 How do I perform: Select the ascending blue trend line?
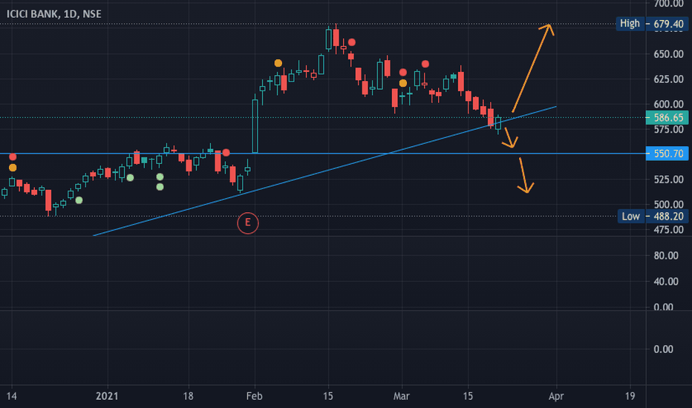click(x=324, y=171)
